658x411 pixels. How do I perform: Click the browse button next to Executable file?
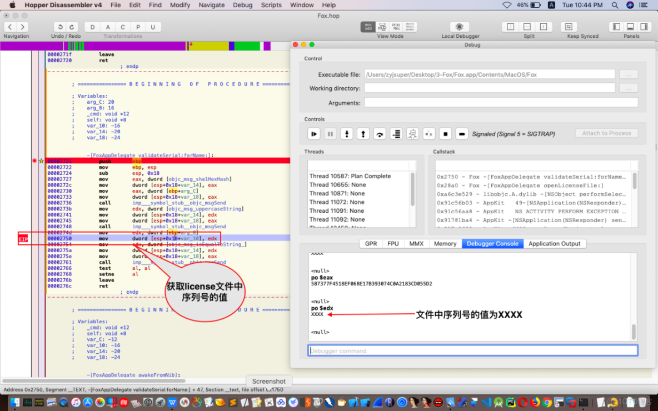point(627,74)
